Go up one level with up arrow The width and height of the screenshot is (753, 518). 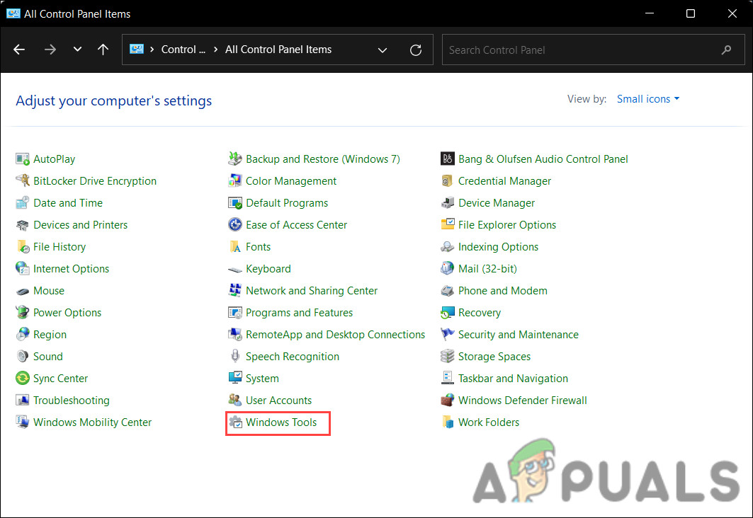(x=103, y=50)
